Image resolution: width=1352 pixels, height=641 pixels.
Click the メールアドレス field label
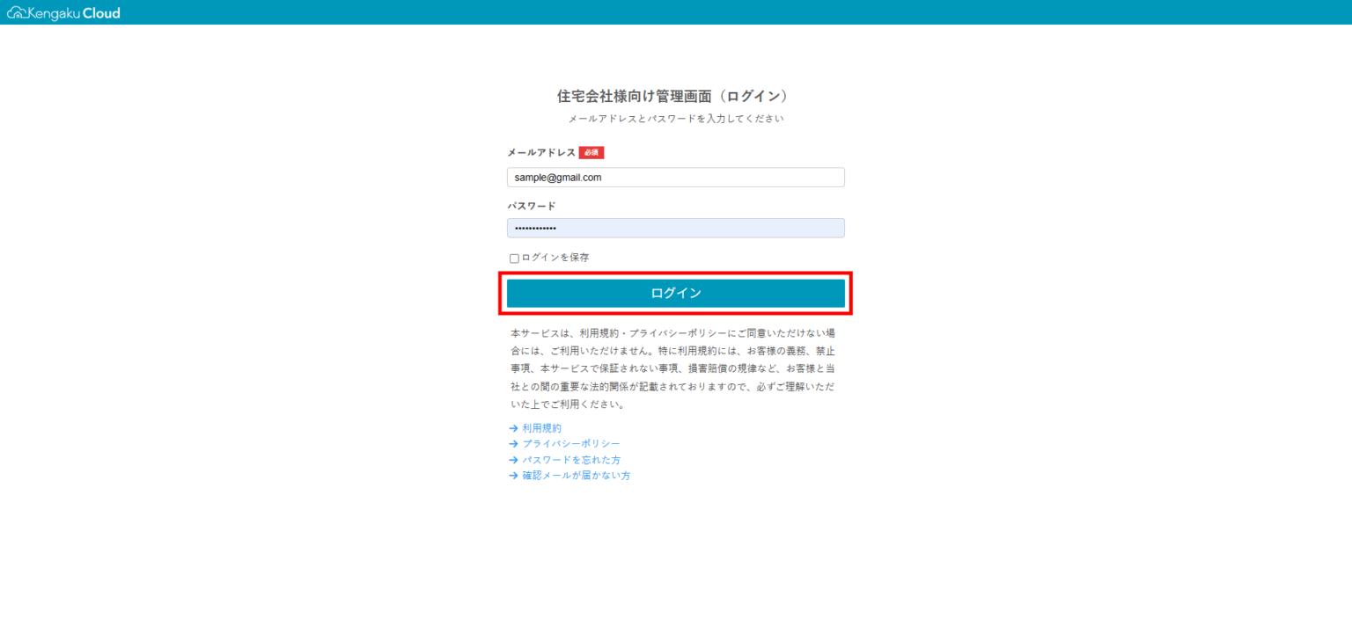(540, 151)
